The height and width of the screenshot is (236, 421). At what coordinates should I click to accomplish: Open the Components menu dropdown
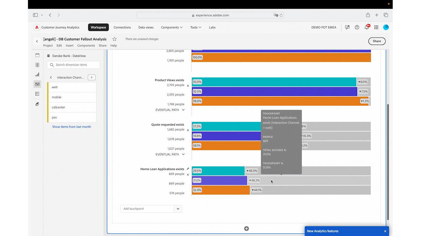[x=172, y=28]
